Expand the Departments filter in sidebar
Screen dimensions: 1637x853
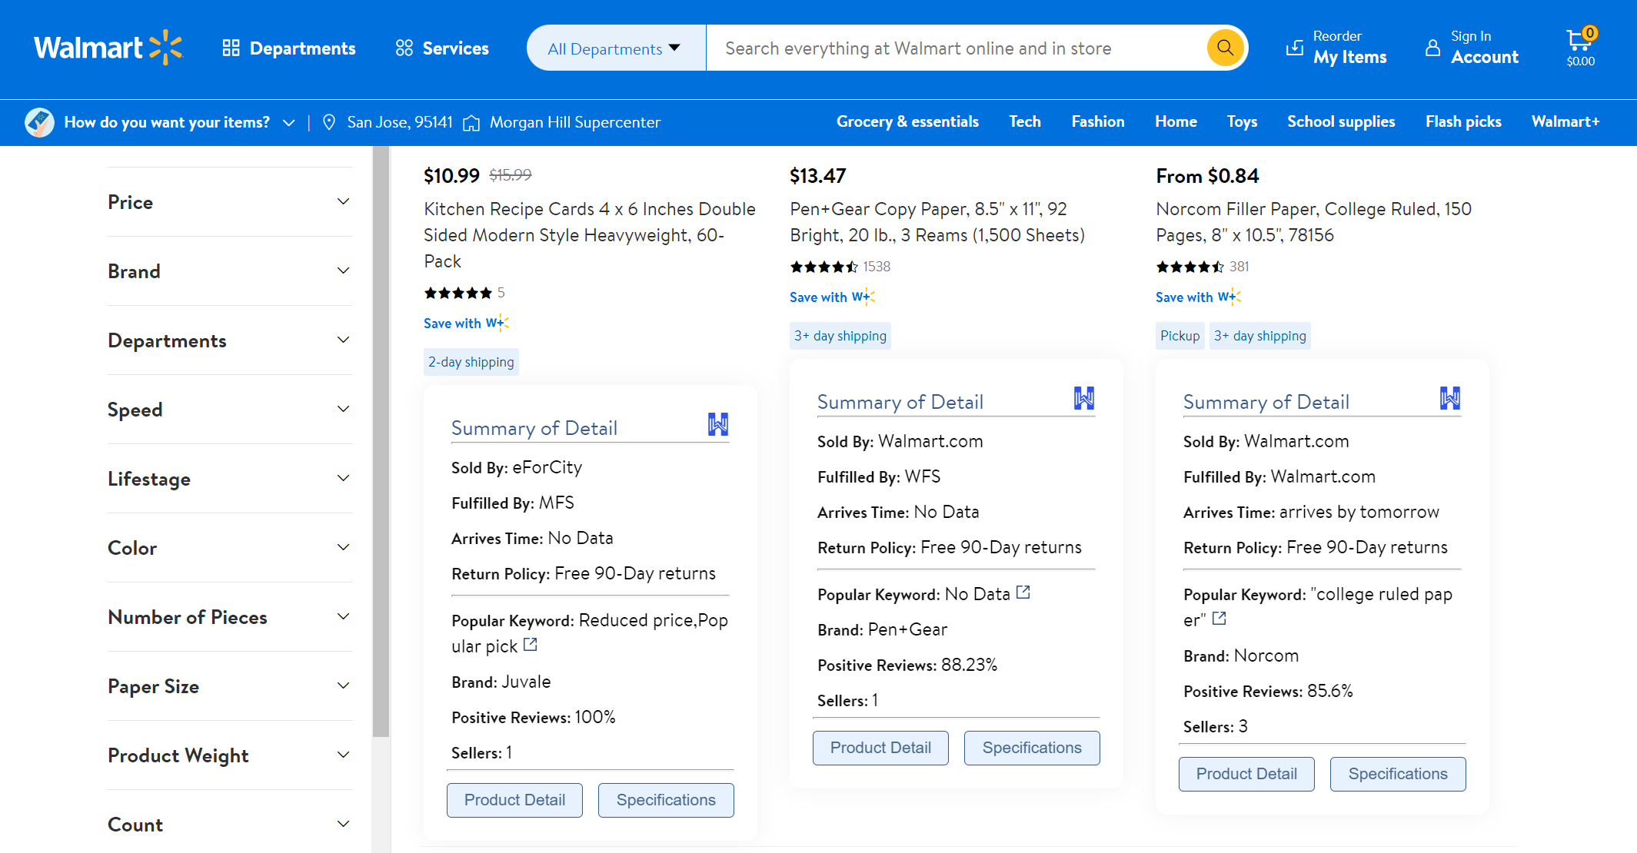[x=230, y=340]
